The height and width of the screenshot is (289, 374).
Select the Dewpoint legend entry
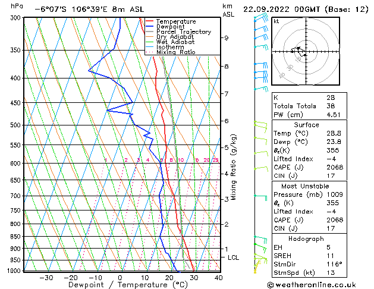coord(170,27)
